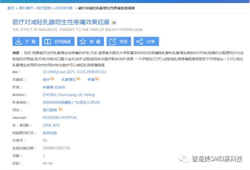
Task: Click the 在线阅读 button label
Action: point(63,42)
